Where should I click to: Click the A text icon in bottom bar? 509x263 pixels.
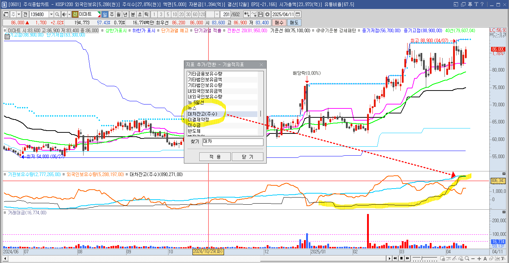pyautogui.click(x=485, y=259)
